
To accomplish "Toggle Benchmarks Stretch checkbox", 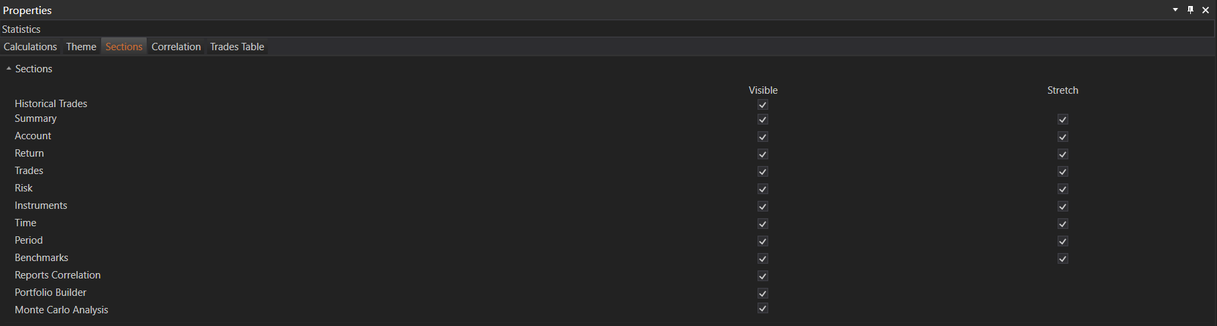I will click(x=1063, y=258).
